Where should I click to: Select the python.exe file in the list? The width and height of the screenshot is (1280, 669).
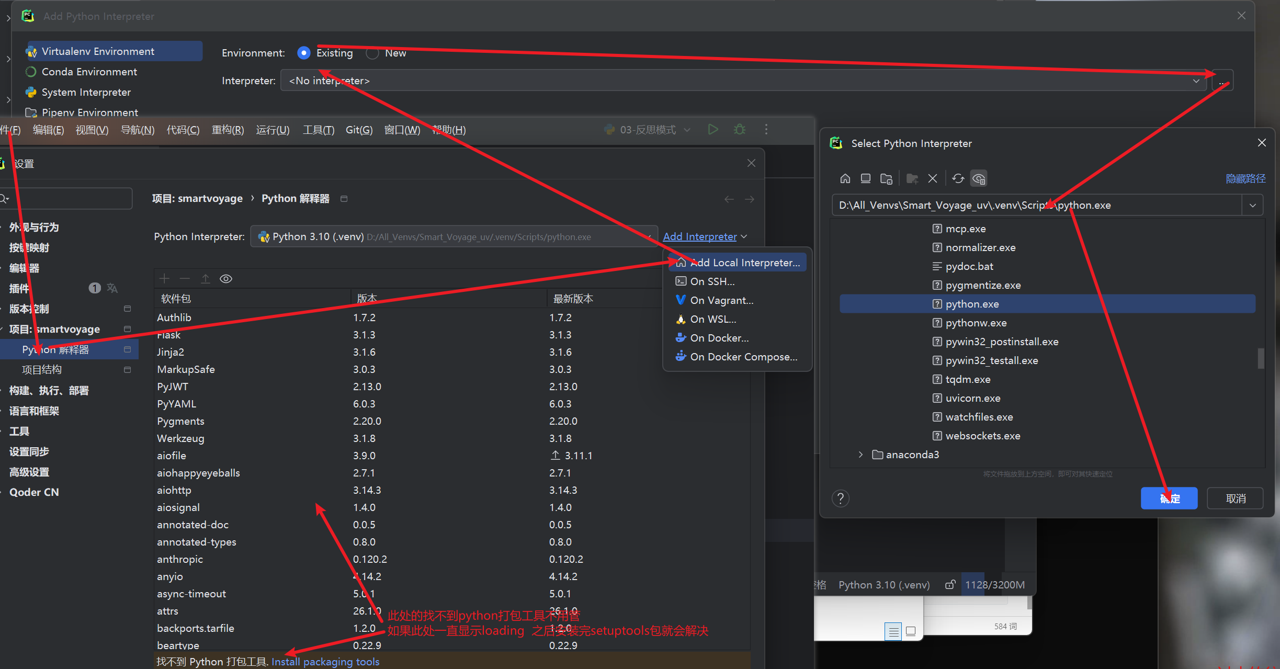1047,304
